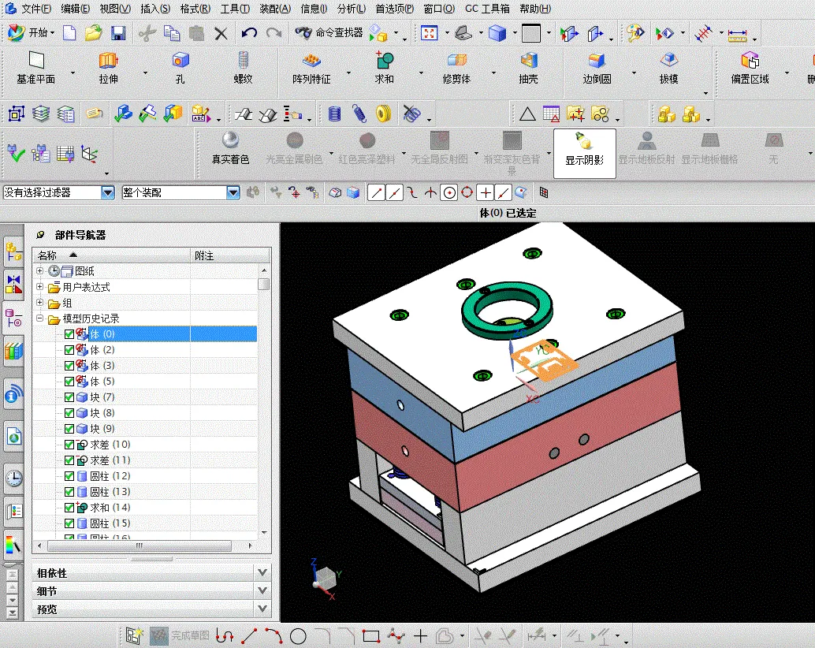Select the 求差 (11) tree item
815x648 pixels.
pos(110,460)
